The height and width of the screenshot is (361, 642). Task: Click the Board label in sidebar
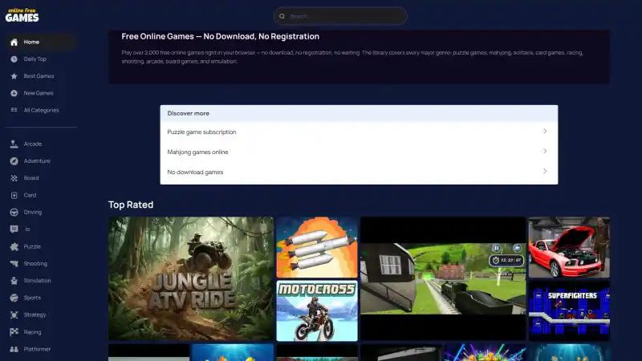[31, 178]
